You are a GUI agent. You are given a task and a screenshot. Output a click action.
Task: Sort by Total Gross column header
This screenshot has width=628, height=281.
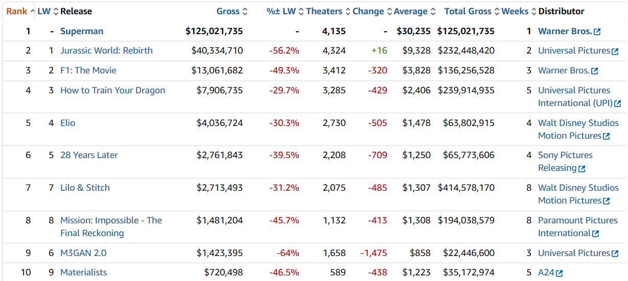(x=468, y=11)
